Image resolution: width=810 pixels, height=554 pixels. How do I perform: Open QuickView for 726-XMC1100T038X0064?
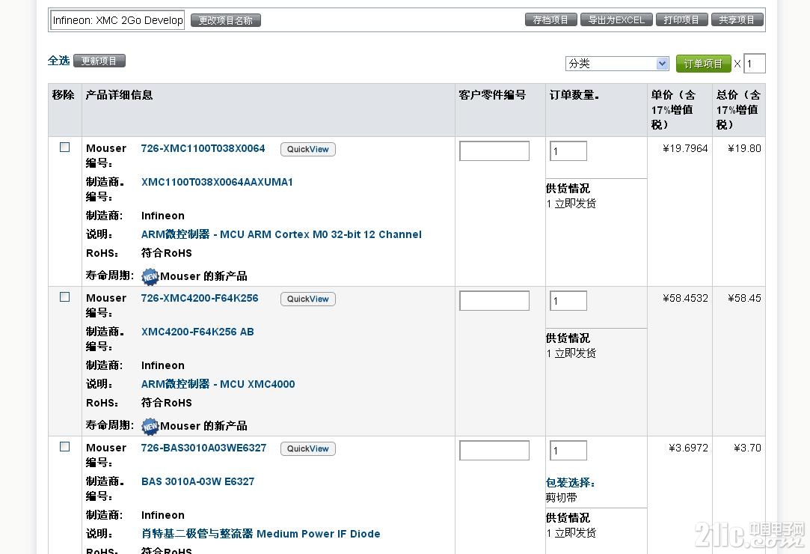[x=308, y=149]
